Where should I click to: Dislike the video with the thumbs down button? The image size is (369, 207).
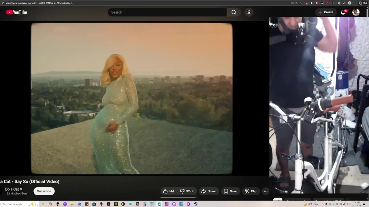[x=187, y=191]
